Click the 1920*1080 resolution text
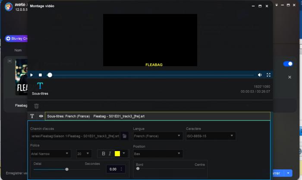 [262, 86]
